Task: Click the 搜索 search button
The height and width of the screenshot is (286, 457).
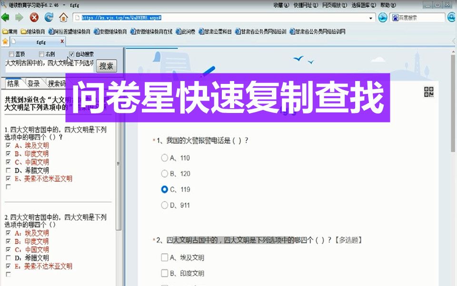Action: [x=106, y=66]
